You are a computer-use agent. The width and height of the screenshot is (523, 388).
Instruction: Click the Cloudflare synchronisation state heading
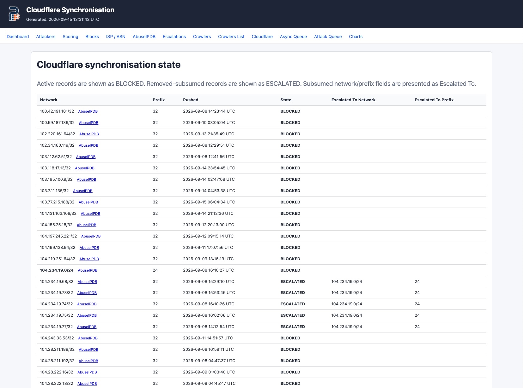tap(109, 65)
